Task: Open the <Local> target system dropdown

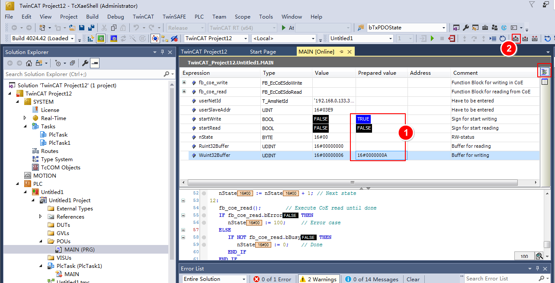Action: click(x=314, y=38)
